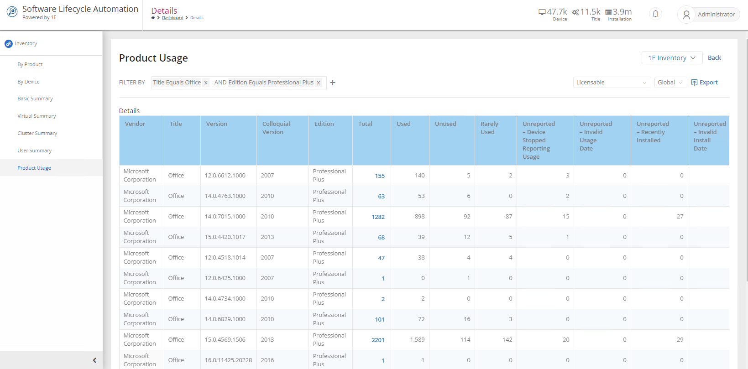Viewport: 748px width, 369px height.
Task: Select User Summary in sidebar
Action: tap(35, 151)
